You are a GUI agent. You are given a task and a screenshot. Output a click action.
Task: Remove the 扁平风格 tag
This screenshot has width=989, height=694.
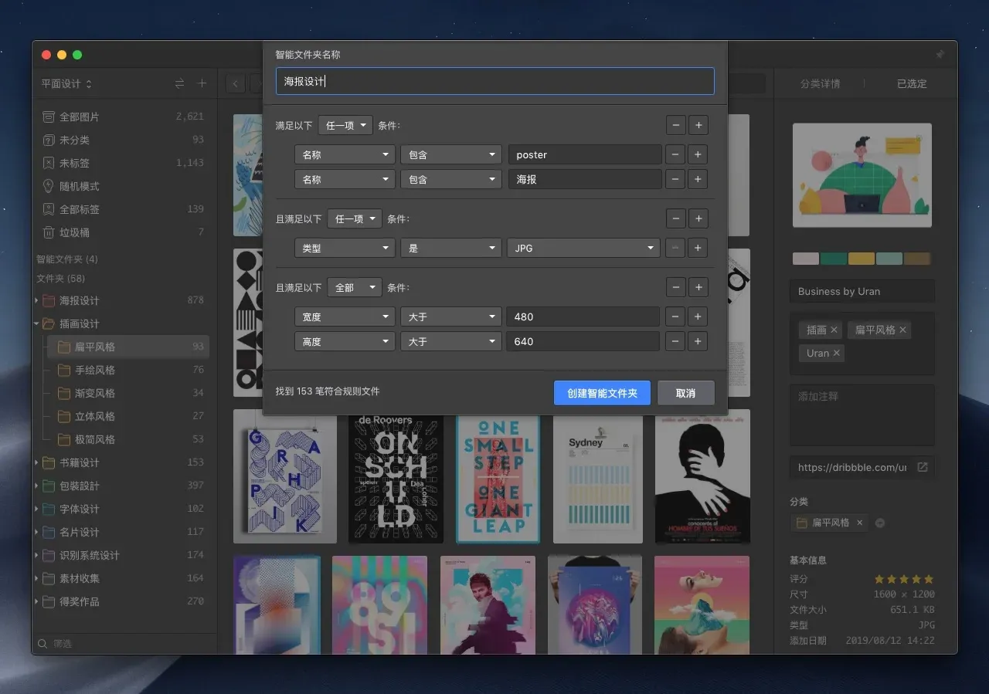(902, 330)
